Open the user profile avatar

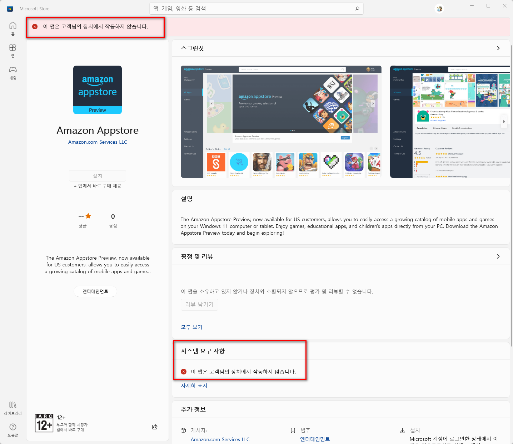tap(439, 9)
